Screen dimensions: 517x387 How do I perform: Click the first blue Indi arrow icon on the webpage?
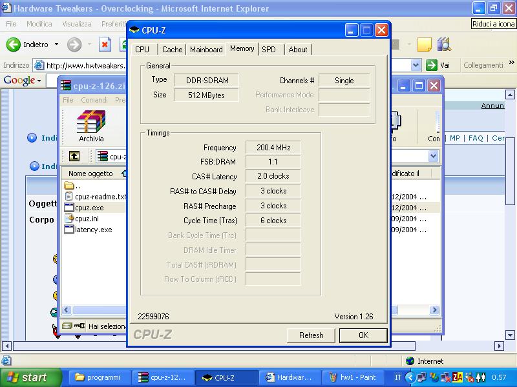coord(32,138)
